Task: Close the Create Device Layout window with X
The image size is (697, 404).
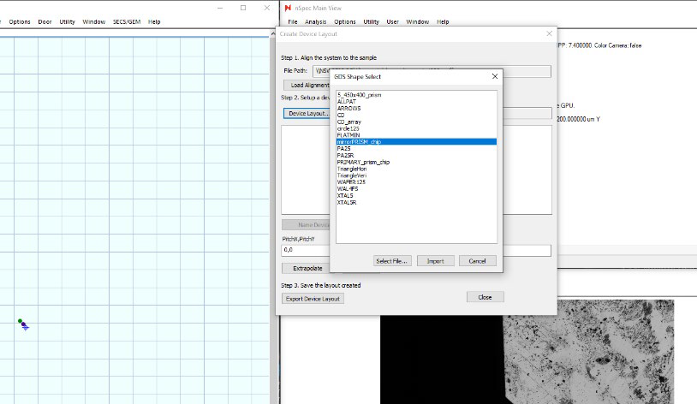Action: [x=550, y=33]
